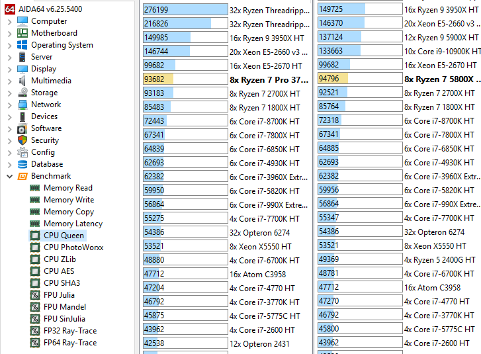Click the Benchmark orange icon

(x=22, y=176)
